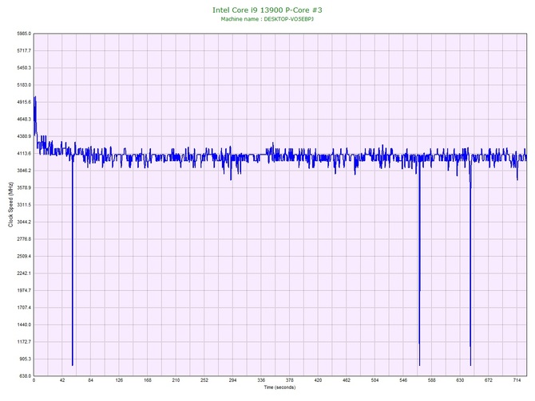Click the 84 seconds x-axis label
The height and width of the screenshot is (401, 535).
tap(90, 380)
